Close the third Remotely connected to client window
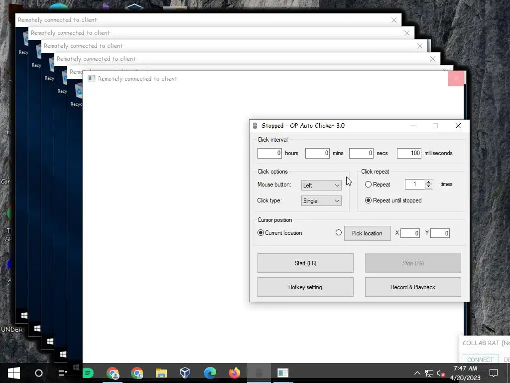 point(420,46)
